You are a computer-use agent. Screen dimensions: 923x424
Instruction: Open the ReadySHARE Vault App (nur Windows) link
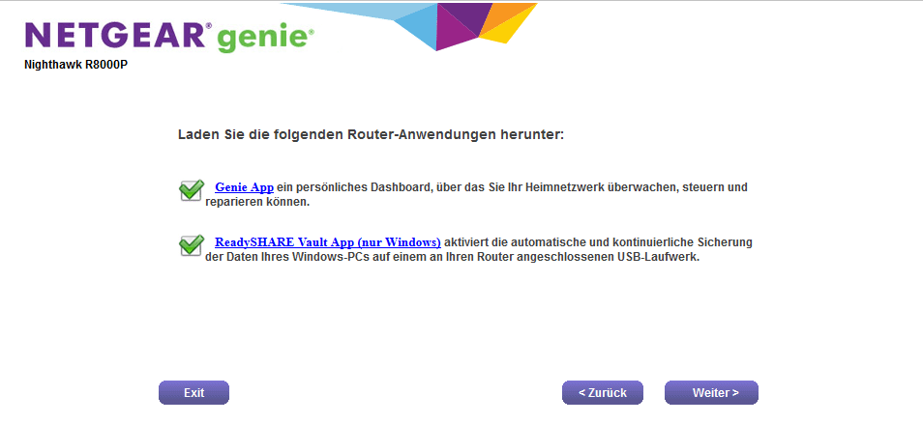click(328, 242)
